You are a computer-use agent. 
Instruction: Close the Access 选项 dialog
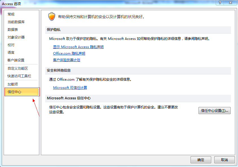(x=230, y=3)
